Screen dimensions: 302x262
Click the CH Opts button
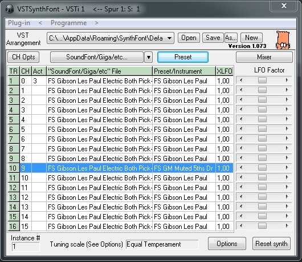[x=23, y=57]
